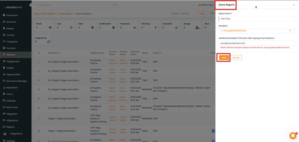Open Dashboard from the sidebar

(x=12, y=15)
